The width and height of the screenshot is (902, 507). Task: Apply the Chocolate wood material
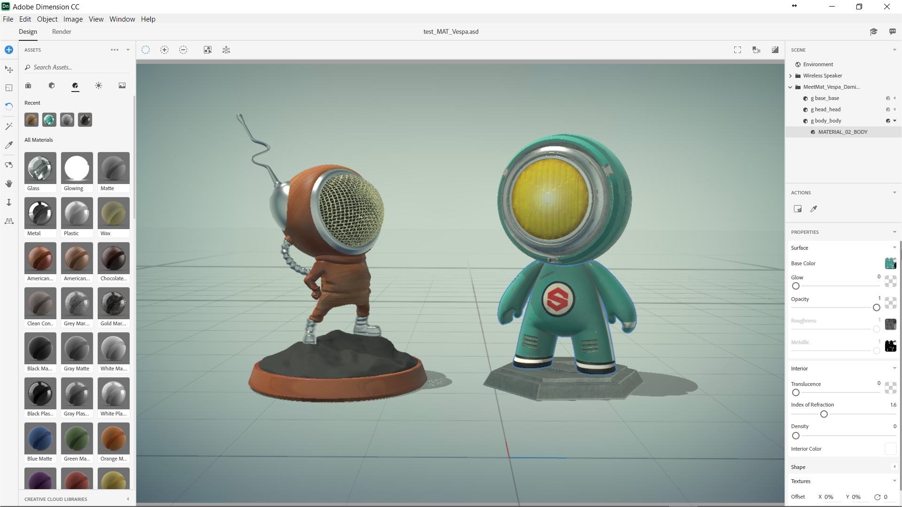click(x=114, y=262)
